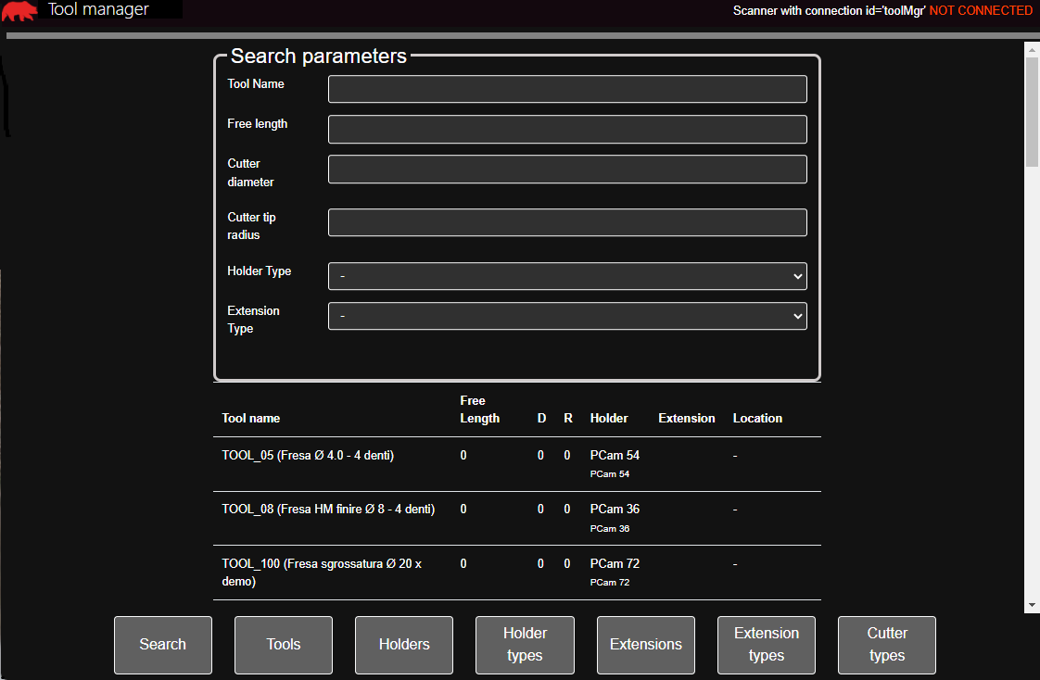Click the Cutter tip radius field
This screenshot has width=1040, height=680.
[567, 222]
